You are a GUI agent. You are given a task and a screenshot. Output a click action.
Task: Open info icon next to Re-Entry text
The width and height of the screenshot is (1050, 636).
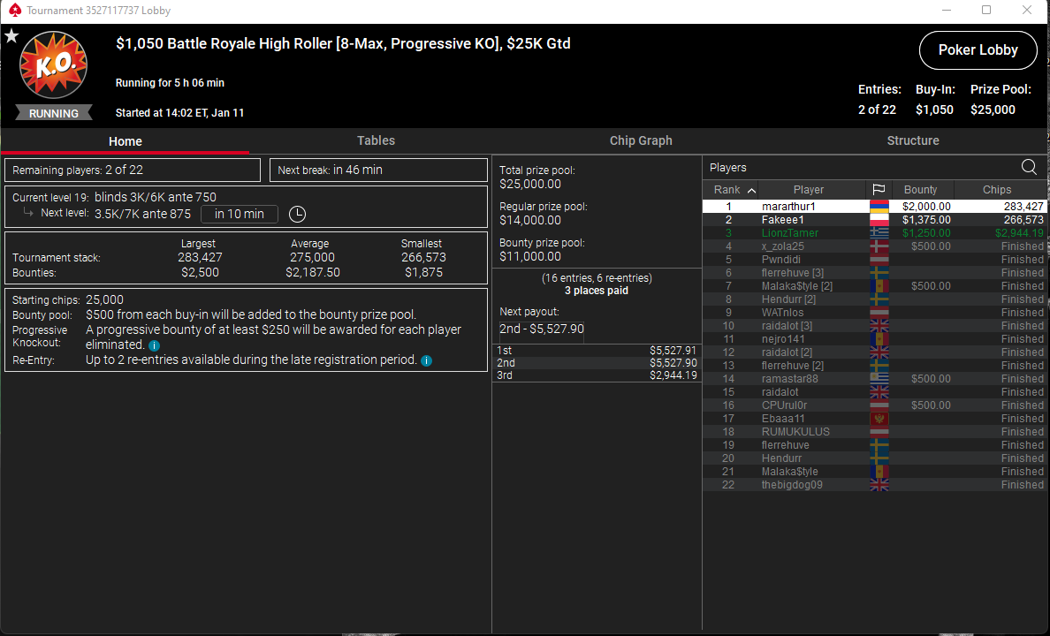click(x=426, y=361)
